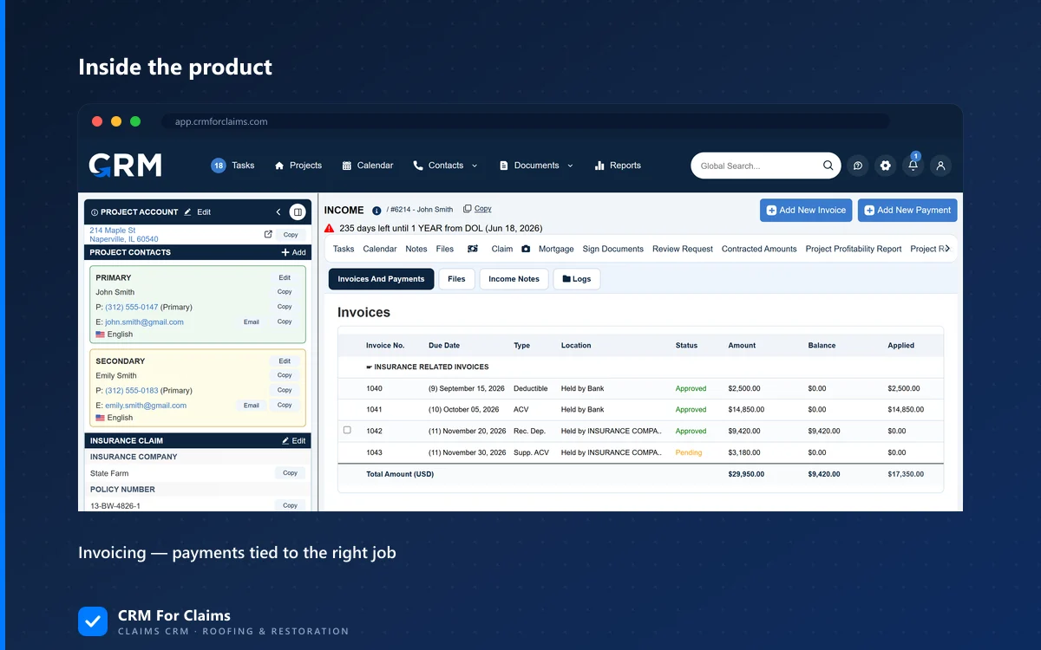Open emily.smith@gmail.com email link

point(146,405)
